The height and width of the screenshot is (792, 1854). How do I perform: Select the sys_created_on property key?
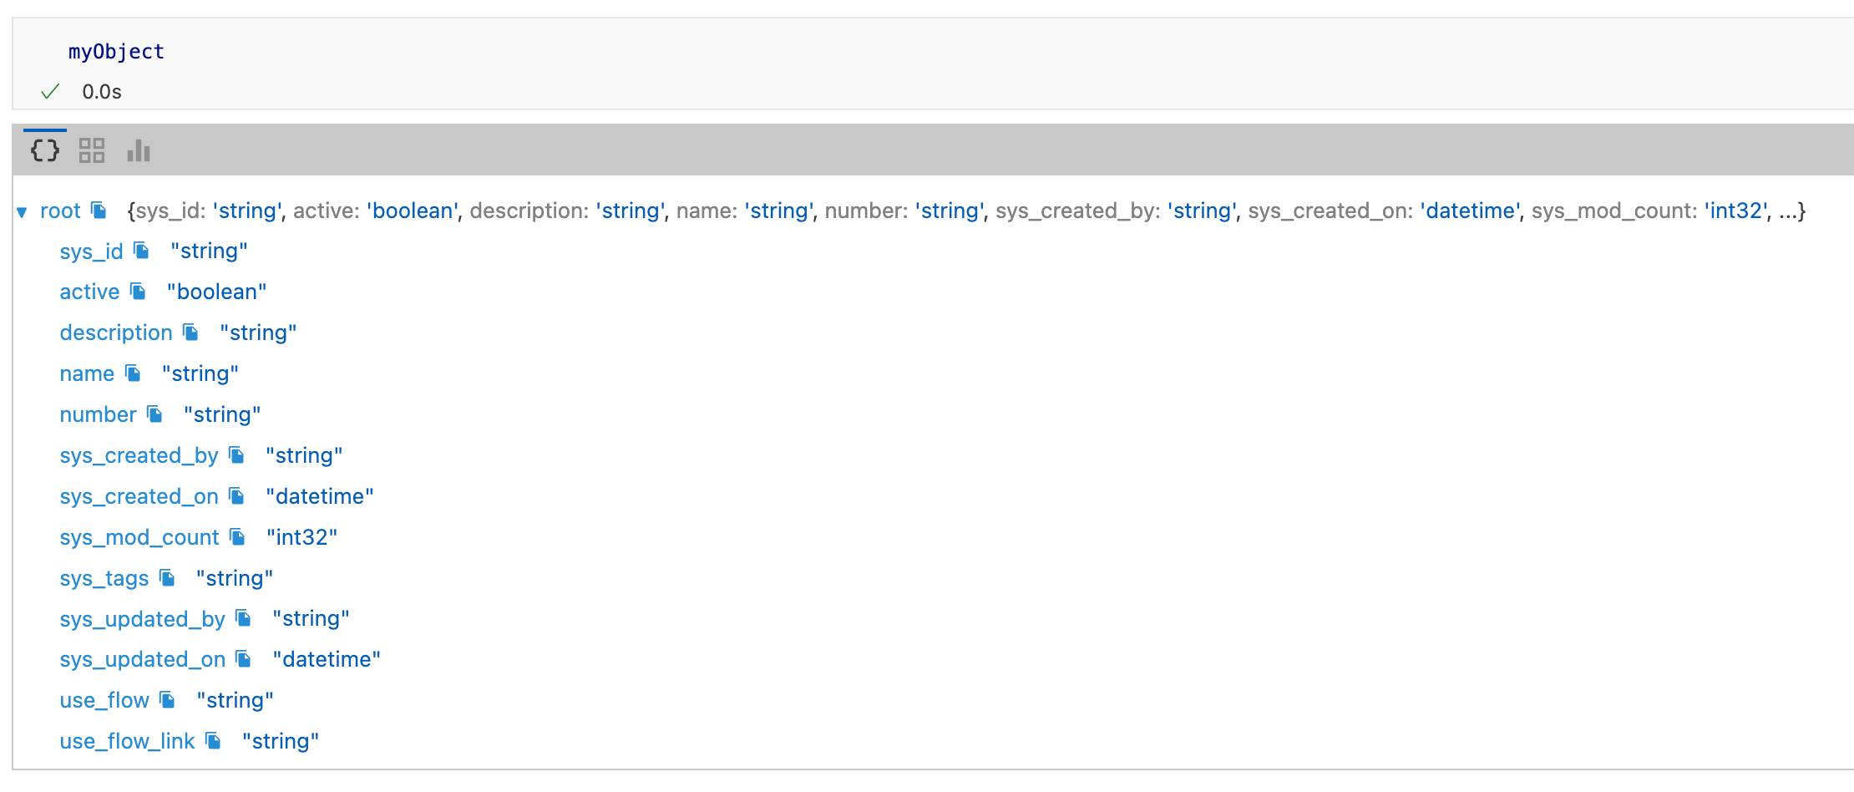tap(139, 496)
